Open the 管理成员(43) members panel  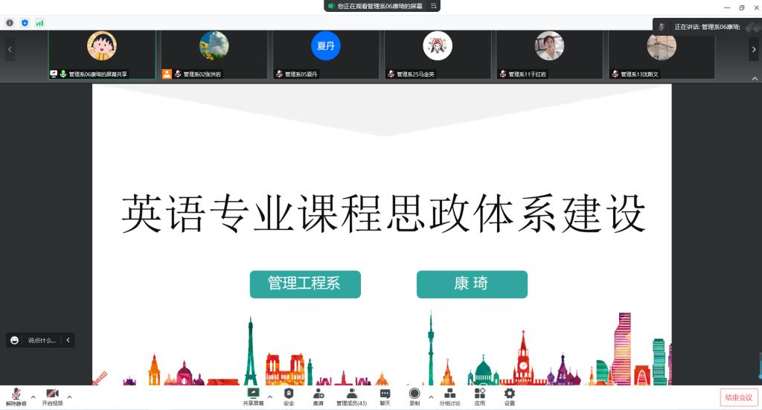click(351, 396)
